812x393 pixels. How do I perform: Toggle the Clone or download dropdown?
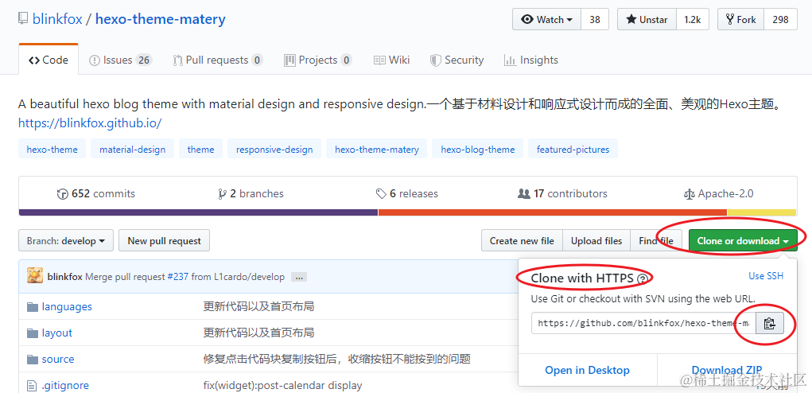(x=743, y=241)
